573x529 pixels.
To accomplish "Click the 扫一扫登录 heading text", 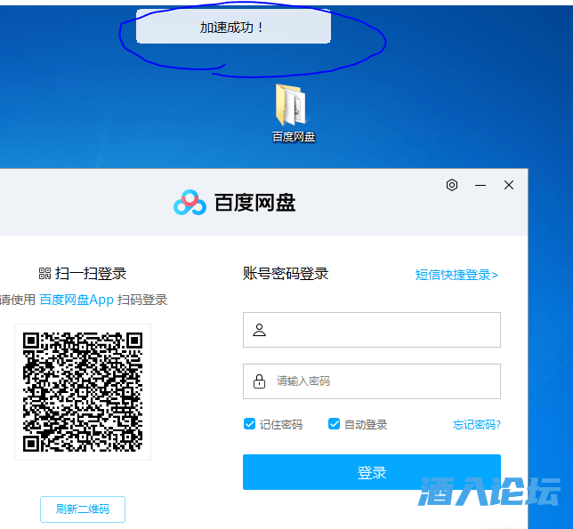I will click(x=90, y=274).
